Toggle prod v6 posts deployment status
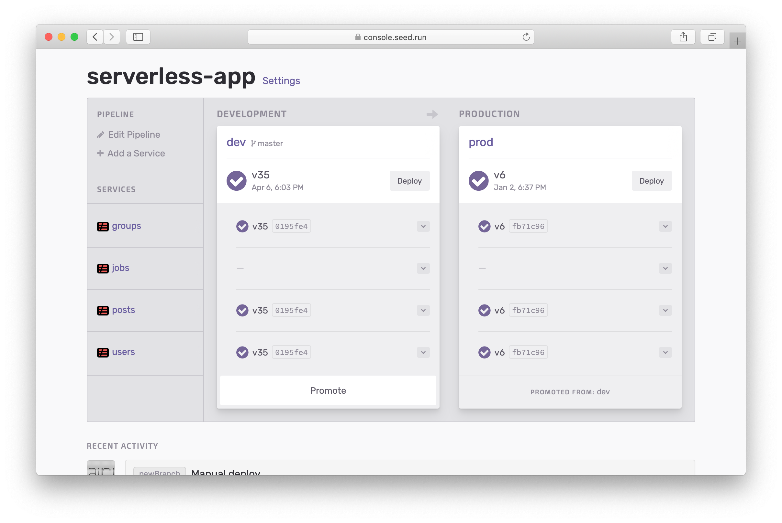The width and height of the screenshot is (782, 523). (x=665, y=310)
